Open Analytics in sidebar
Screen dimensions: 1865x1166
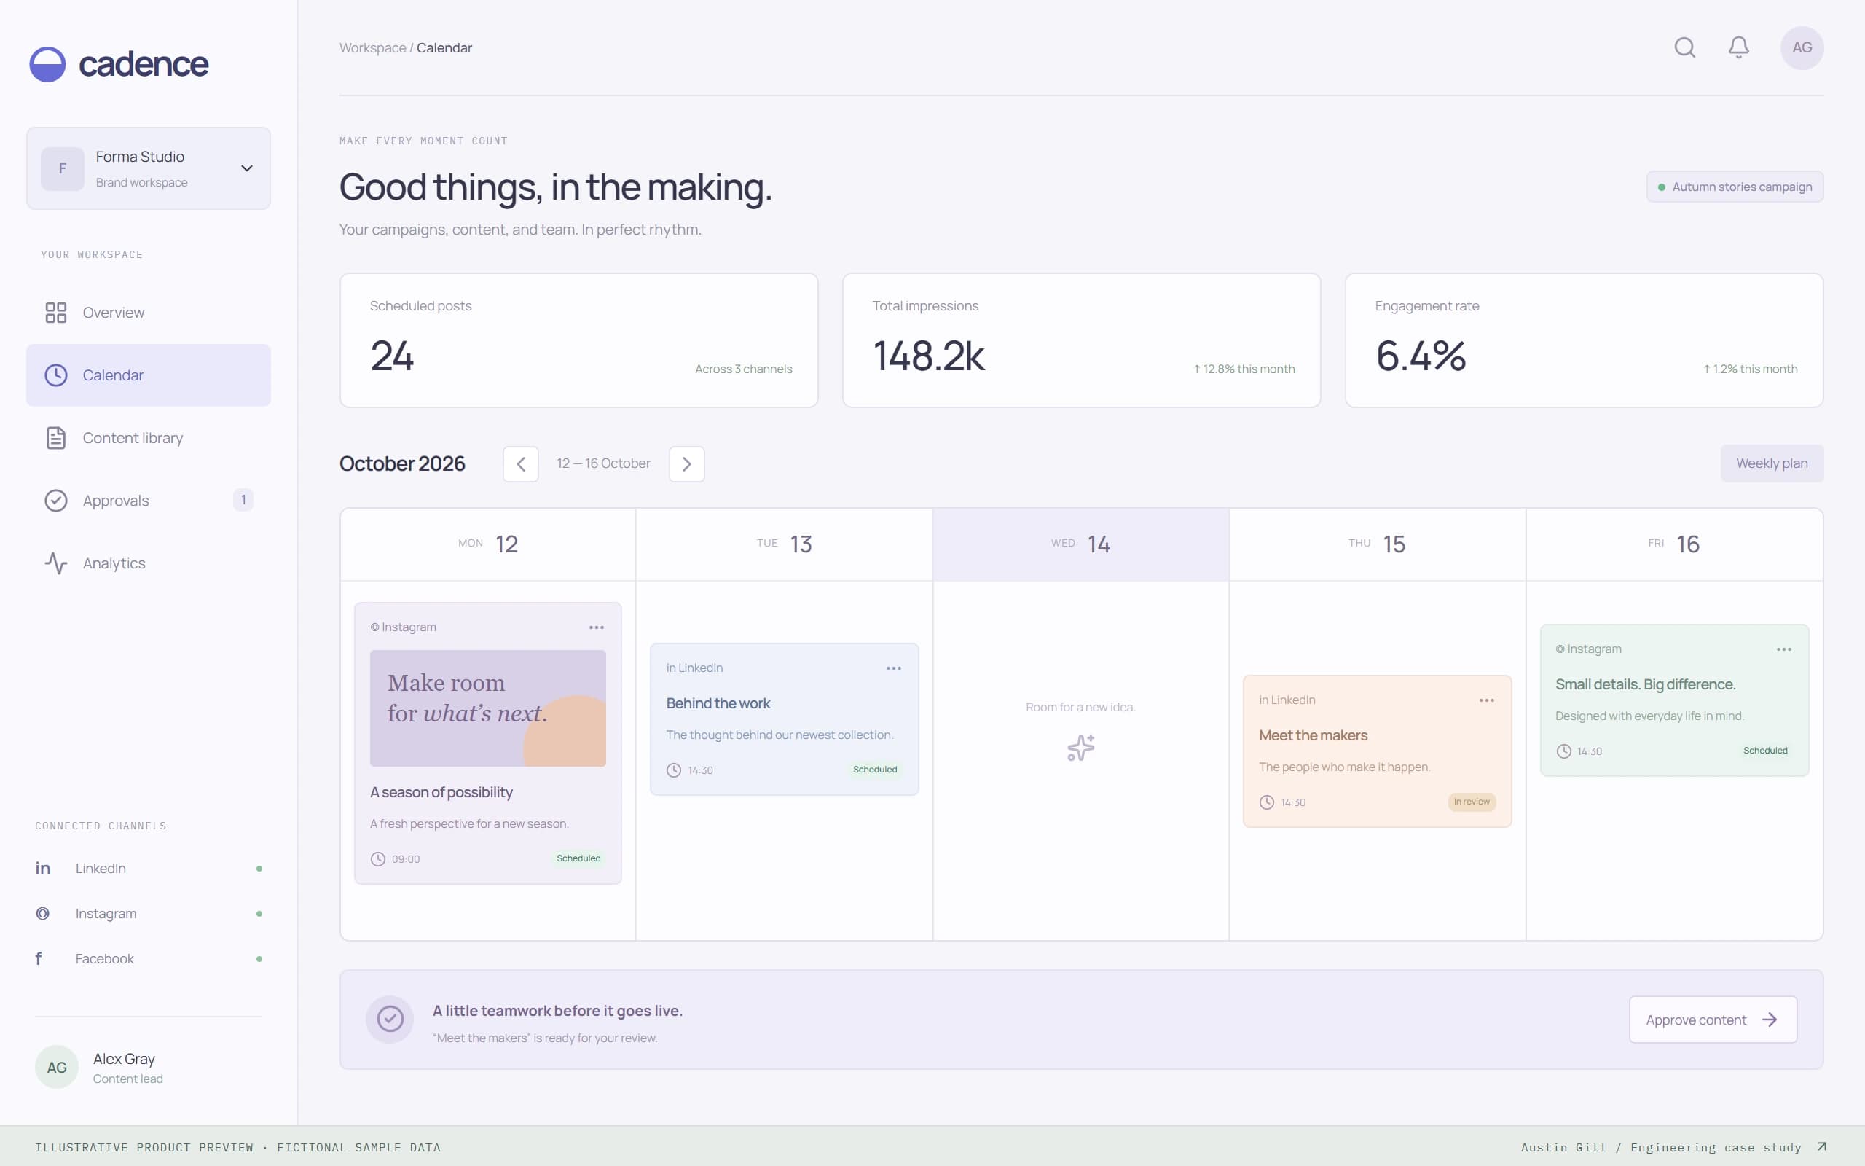click(x=149, y=563)
